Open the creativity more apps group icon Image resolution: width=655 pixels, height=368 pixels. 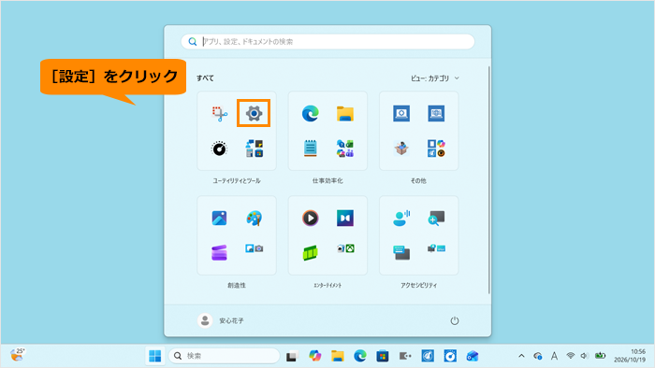pos(254,248)
